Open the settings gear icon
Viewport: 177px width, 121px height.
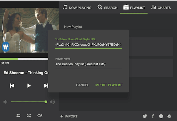(x=169, y=116)
